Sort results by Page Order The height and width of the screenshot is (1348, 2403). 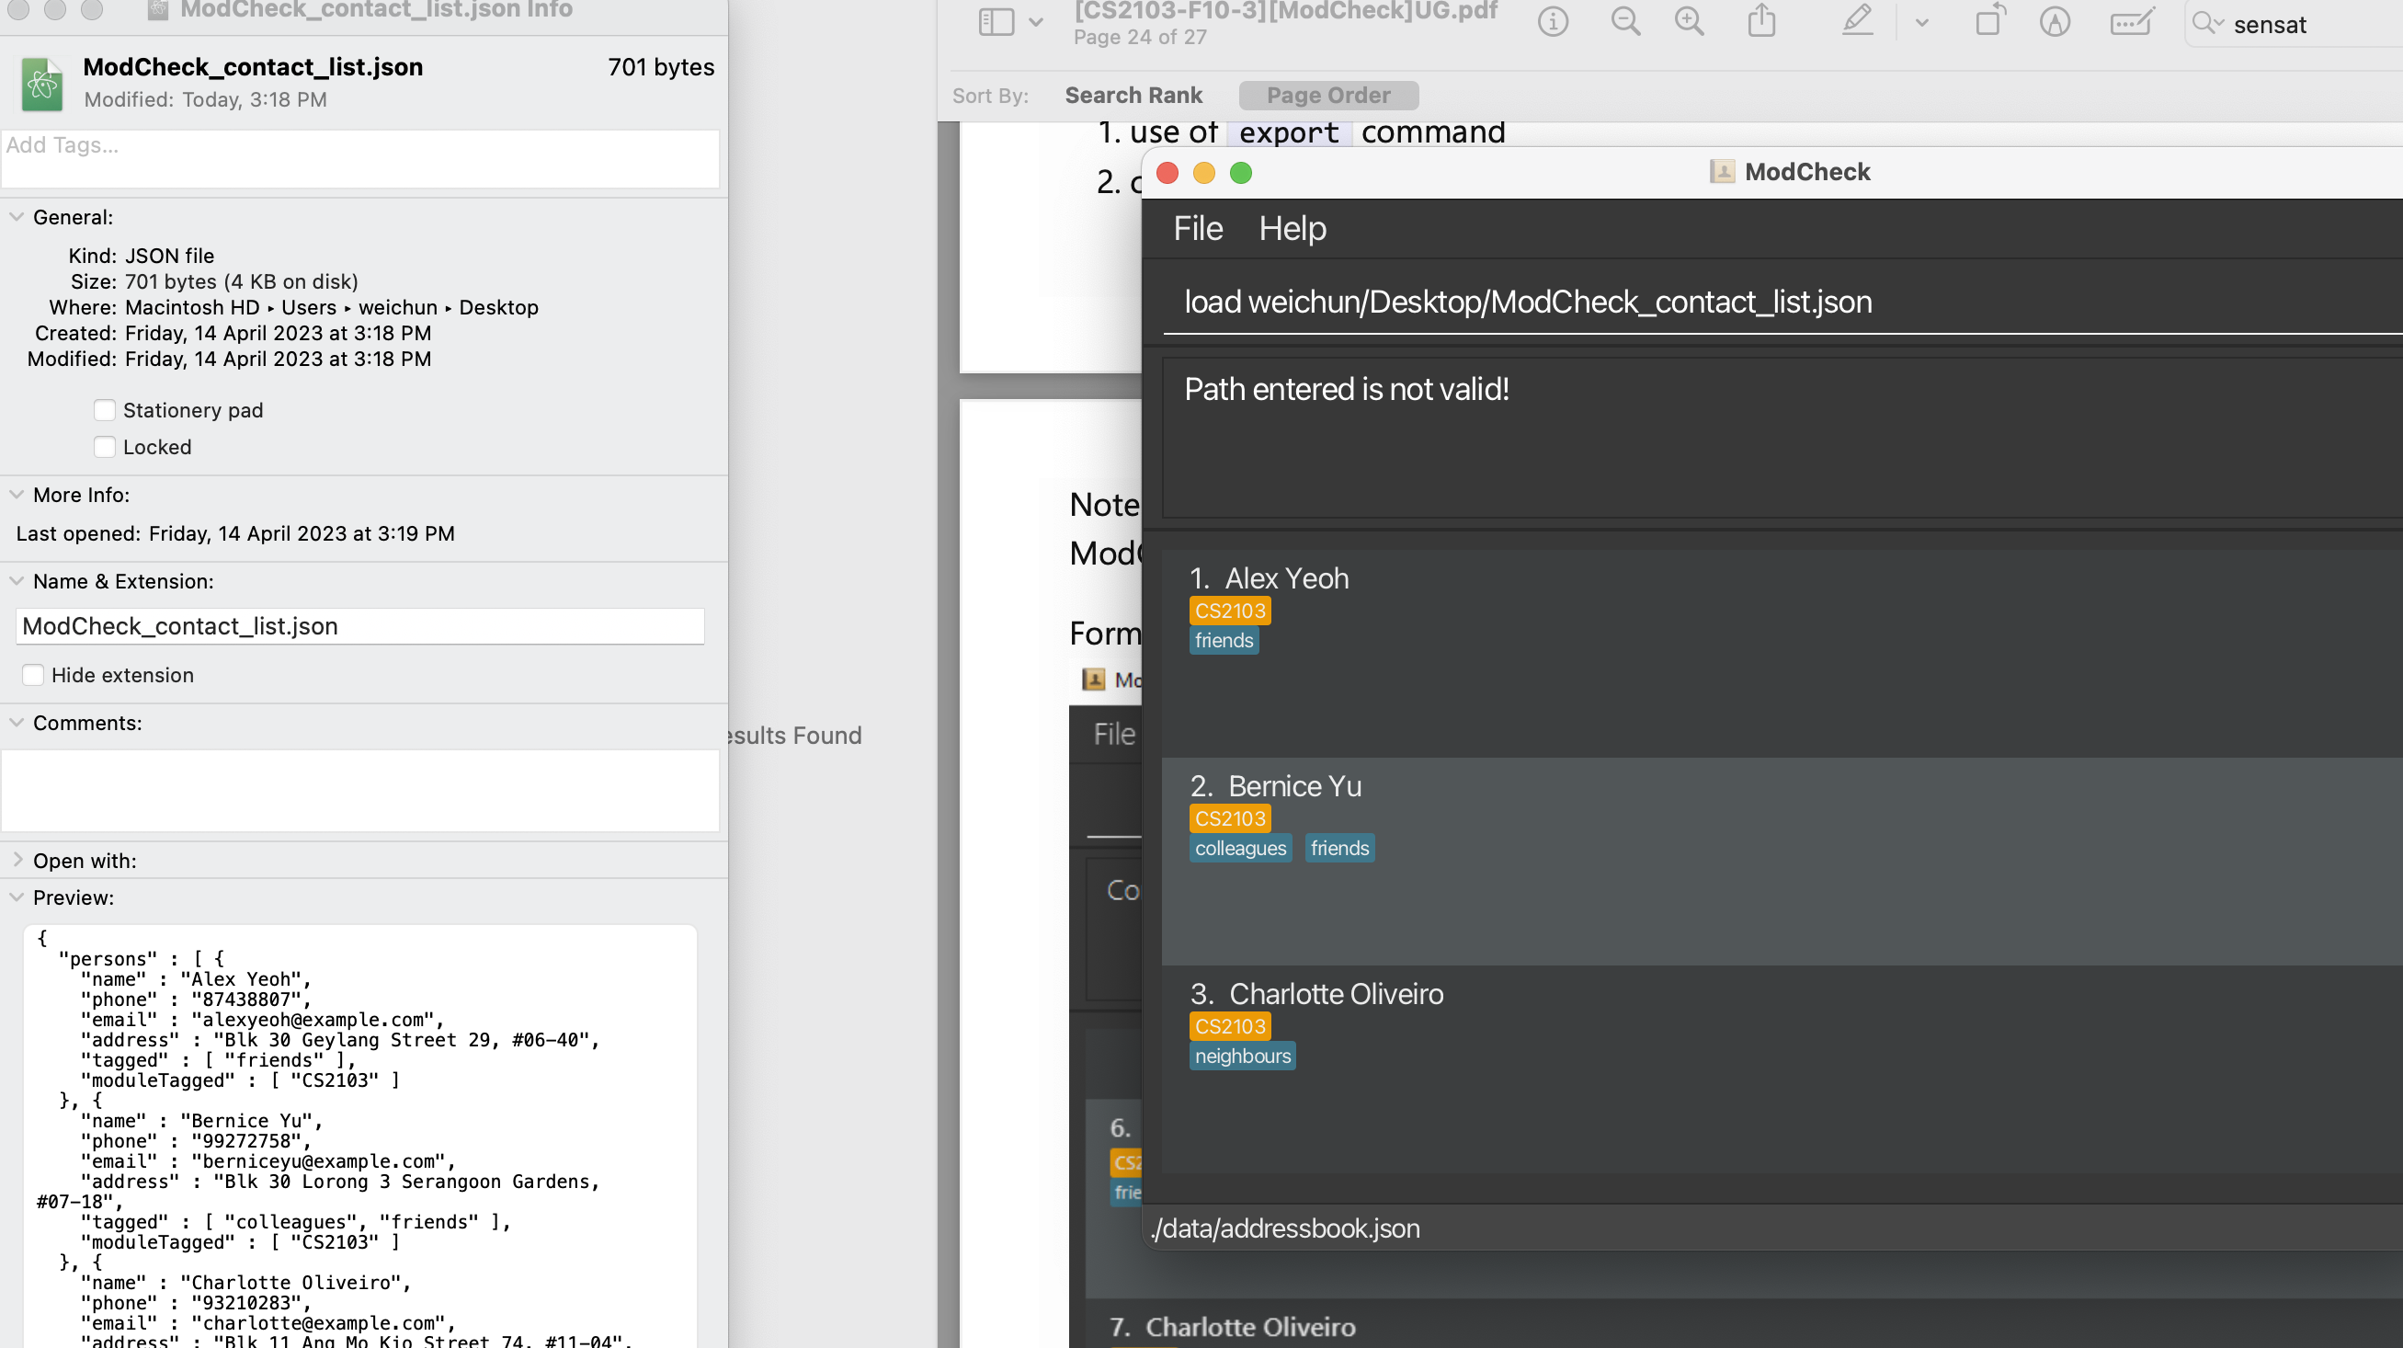1327,95
